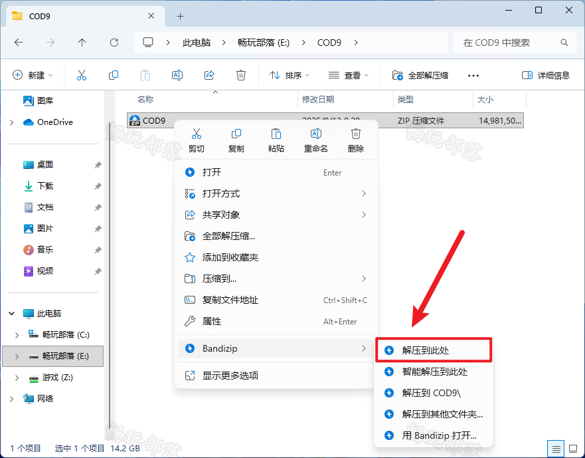Open the Bandizip context menu entry
Viewport: 585px width, 458px height.
276,348
